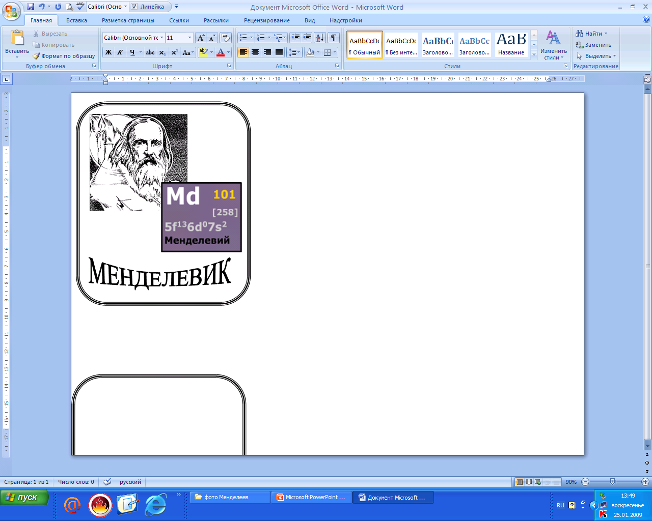
Task: Toggle underline Ч formatting
Action: pos(132,52)
